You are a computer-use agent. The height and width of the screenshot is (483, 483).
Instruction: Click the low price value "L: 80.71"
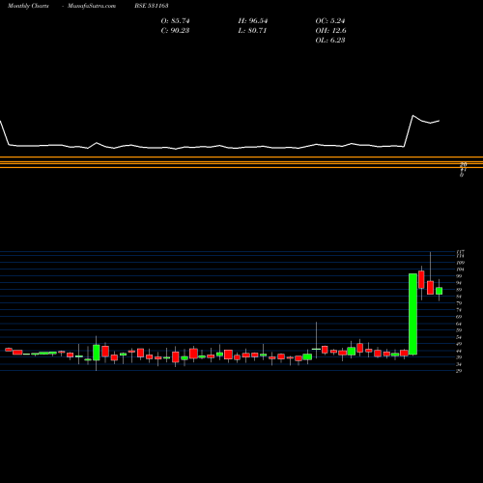252,31
